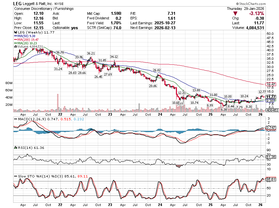
Task: Click the 61.36 RSI value axis tag
Action: [x=270, y=157]
